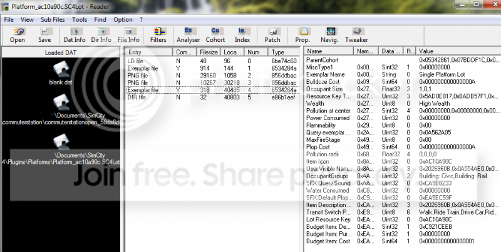
Task: Open the Navig. tool
Action: click(x=330, y=35)
